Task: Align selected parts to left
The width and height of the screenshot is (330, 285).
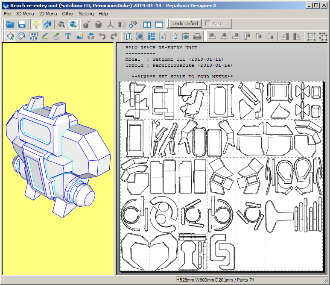Action: tap(213, 36)
